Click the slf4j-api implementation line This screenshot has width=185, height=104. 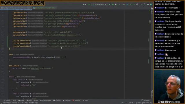point(42,32)
